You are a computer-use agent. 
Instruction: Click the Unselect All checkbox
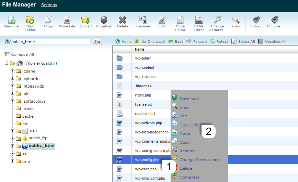point(261,41)
